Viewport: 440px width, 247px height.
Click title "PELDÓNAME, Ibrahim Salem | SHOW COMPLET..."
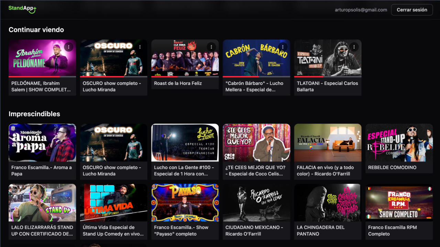[x=41, y=86]
